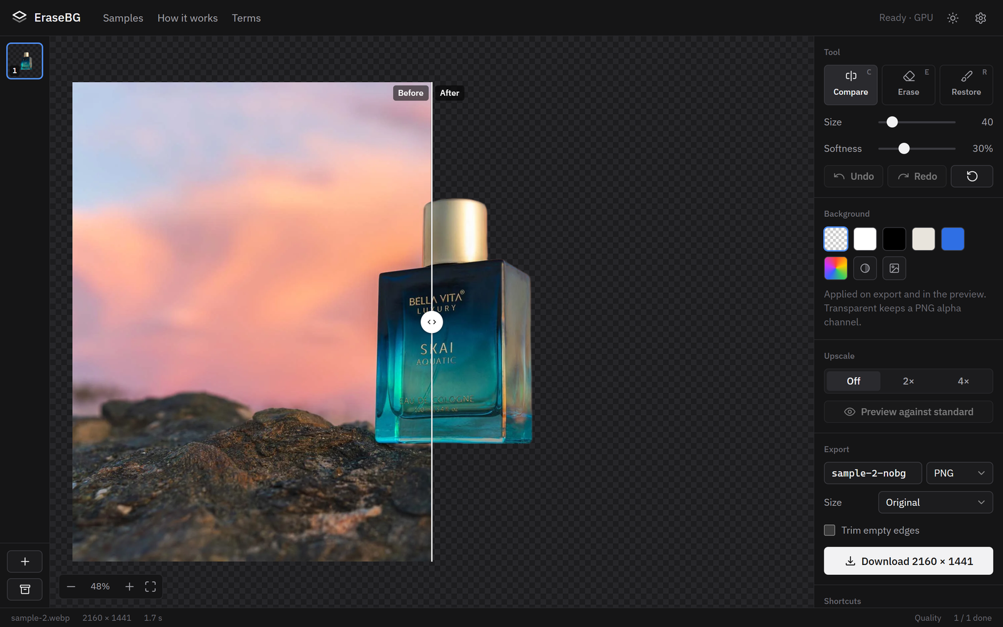Add a new image with the sidebar plus button
1003x627 pixels.
[24, 562]
